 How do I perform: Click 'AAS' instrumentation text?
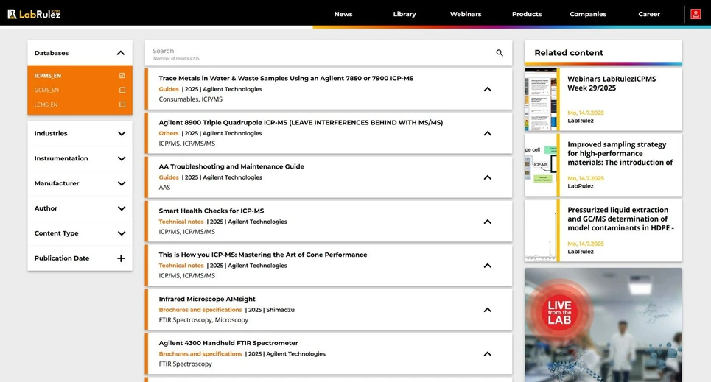coord(164,187)
